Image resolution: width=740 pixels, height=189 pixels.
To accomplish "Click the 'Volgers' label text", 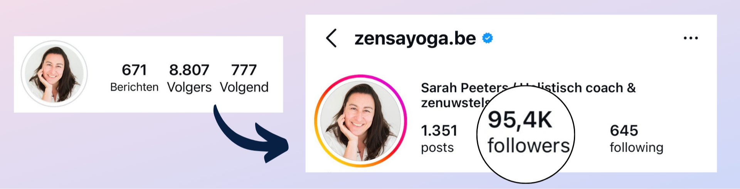I will [x=189, y=87].
